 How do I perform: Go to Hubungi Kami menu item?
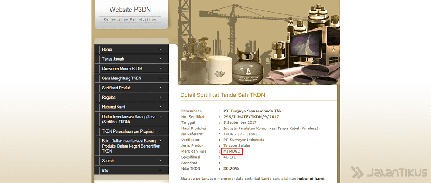pos(131,107)
